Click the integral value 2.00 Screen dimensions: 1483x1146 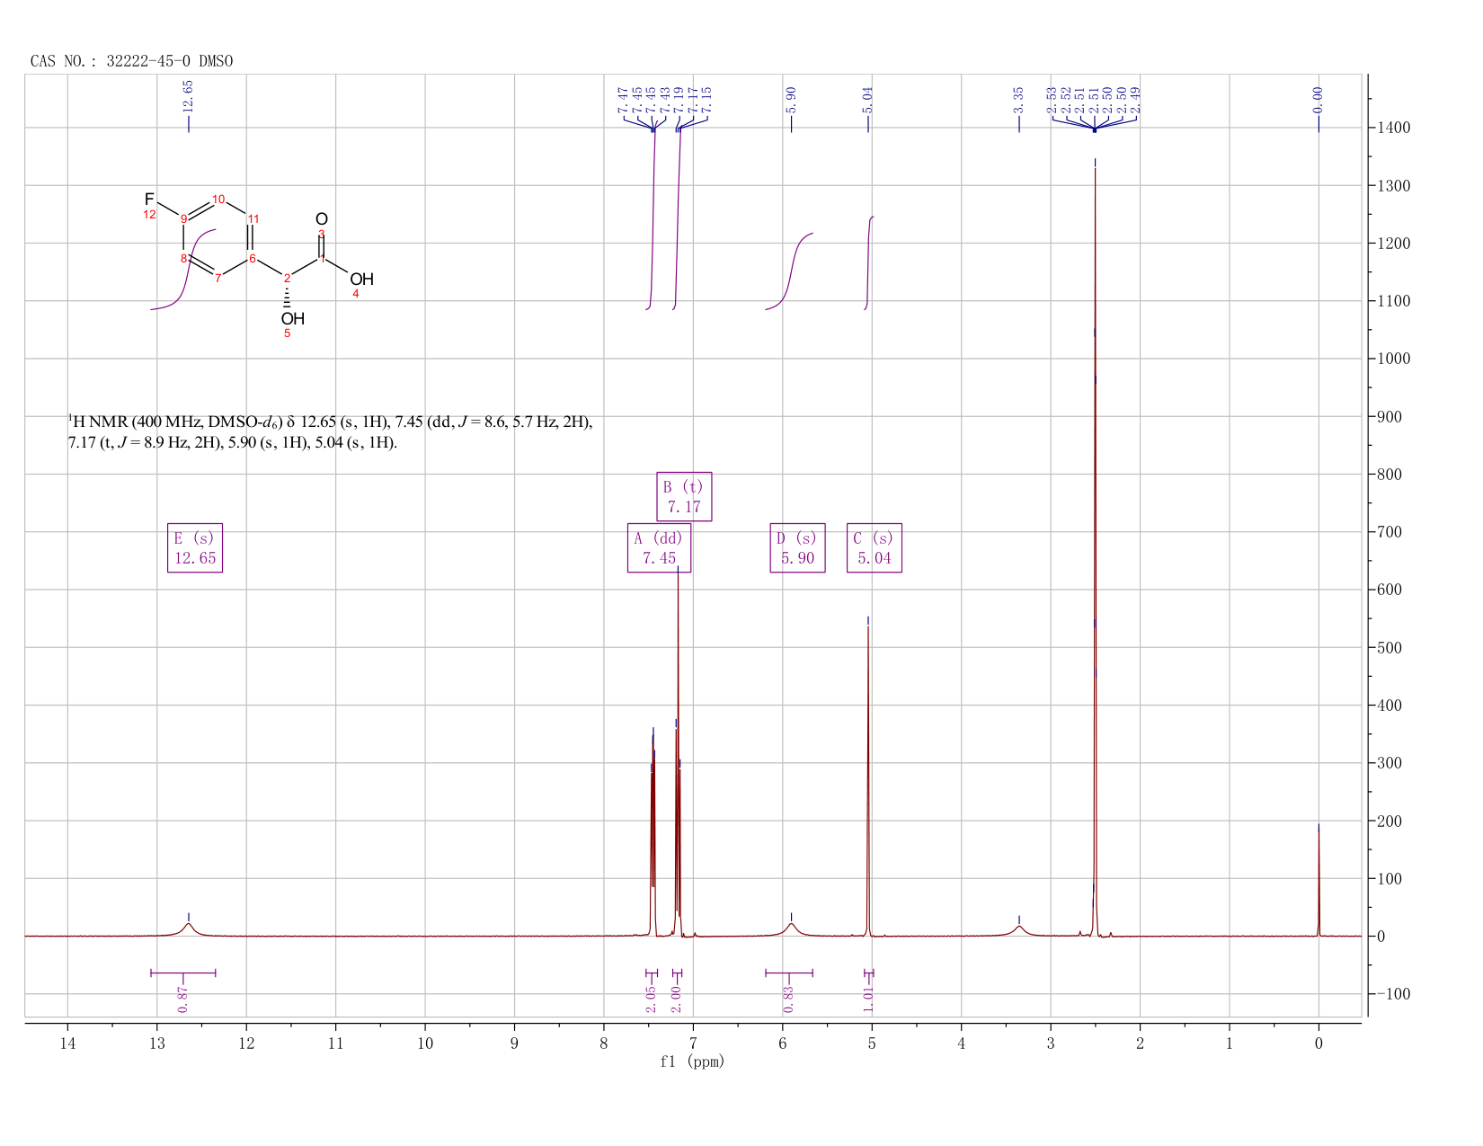[677, 999]
